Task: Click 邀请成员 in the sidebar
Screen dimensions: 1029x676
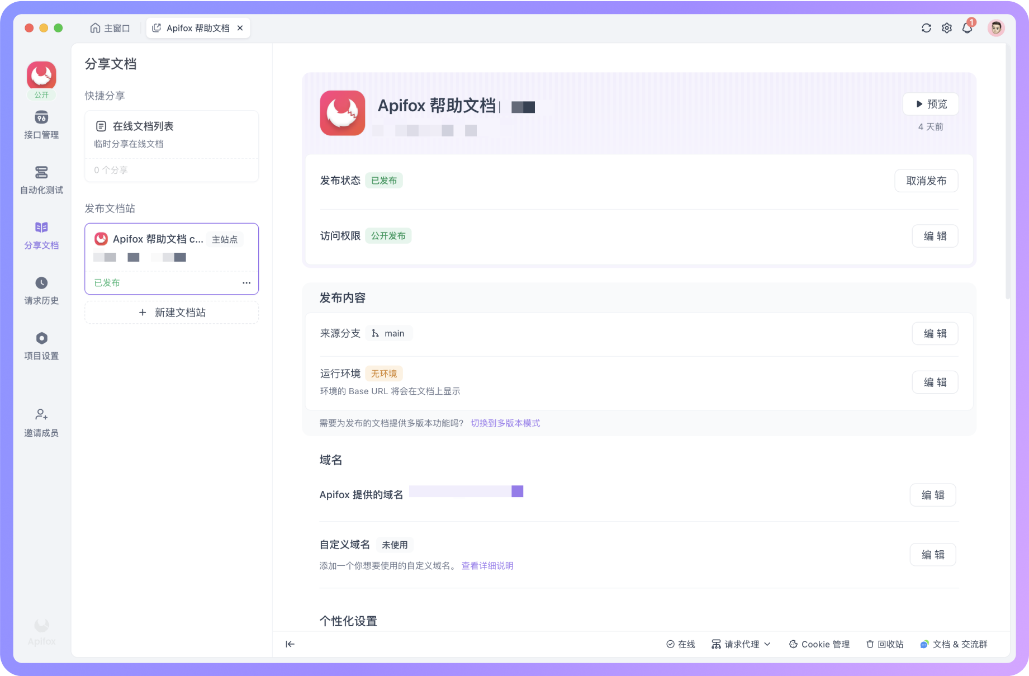Action: [x=41, y=423]
